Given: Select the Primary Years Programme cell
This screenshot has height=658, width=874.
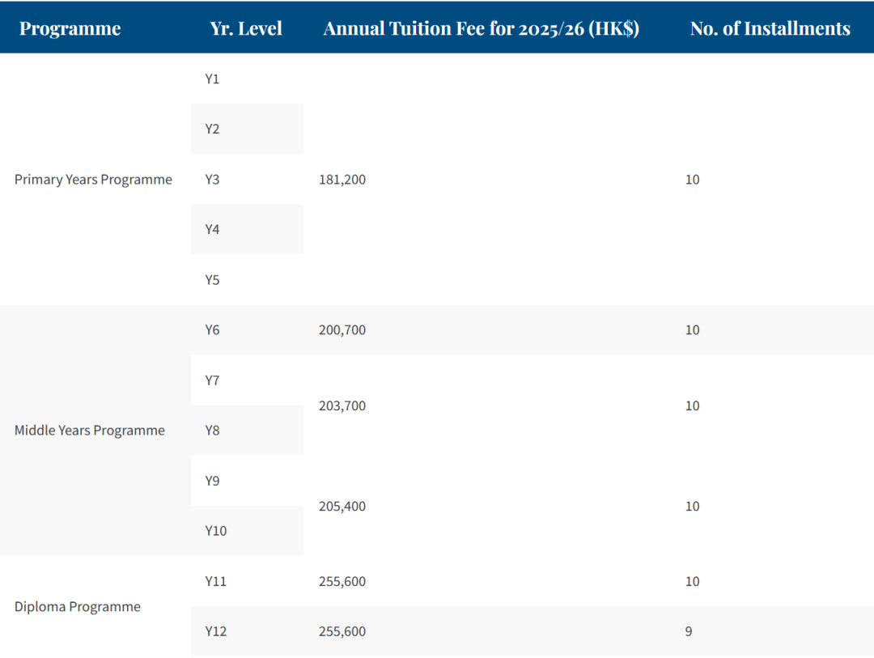Looking at the screenshot, I should click(x=93, y=180).
